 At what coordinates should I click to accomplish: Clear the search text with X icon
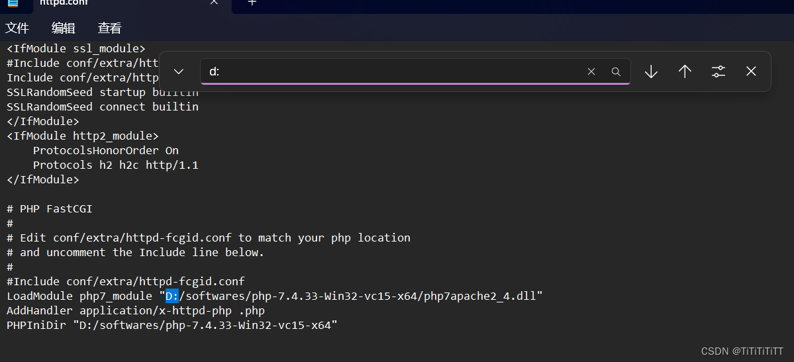pyautogui.click(x=591, y=71)
